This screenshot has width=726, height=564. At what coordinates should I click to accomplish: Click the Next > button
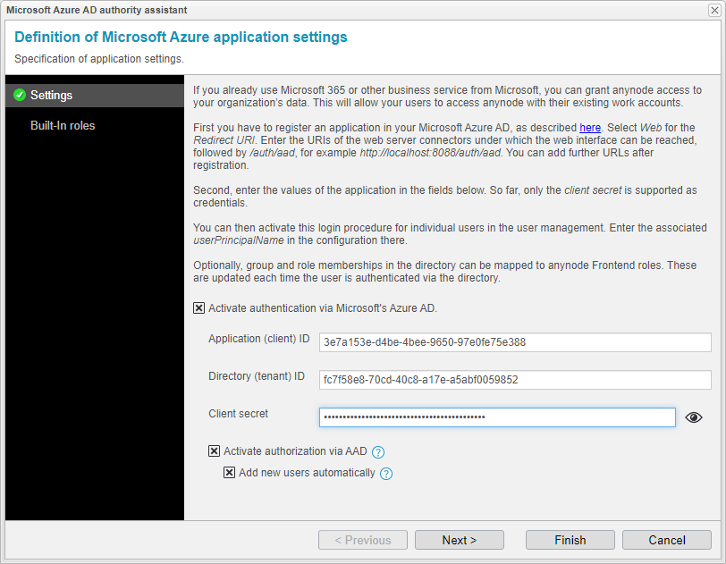(x=460, y=540)
